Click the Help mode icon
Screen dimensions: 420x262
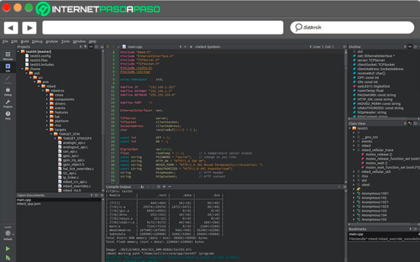tap(8, 115)
